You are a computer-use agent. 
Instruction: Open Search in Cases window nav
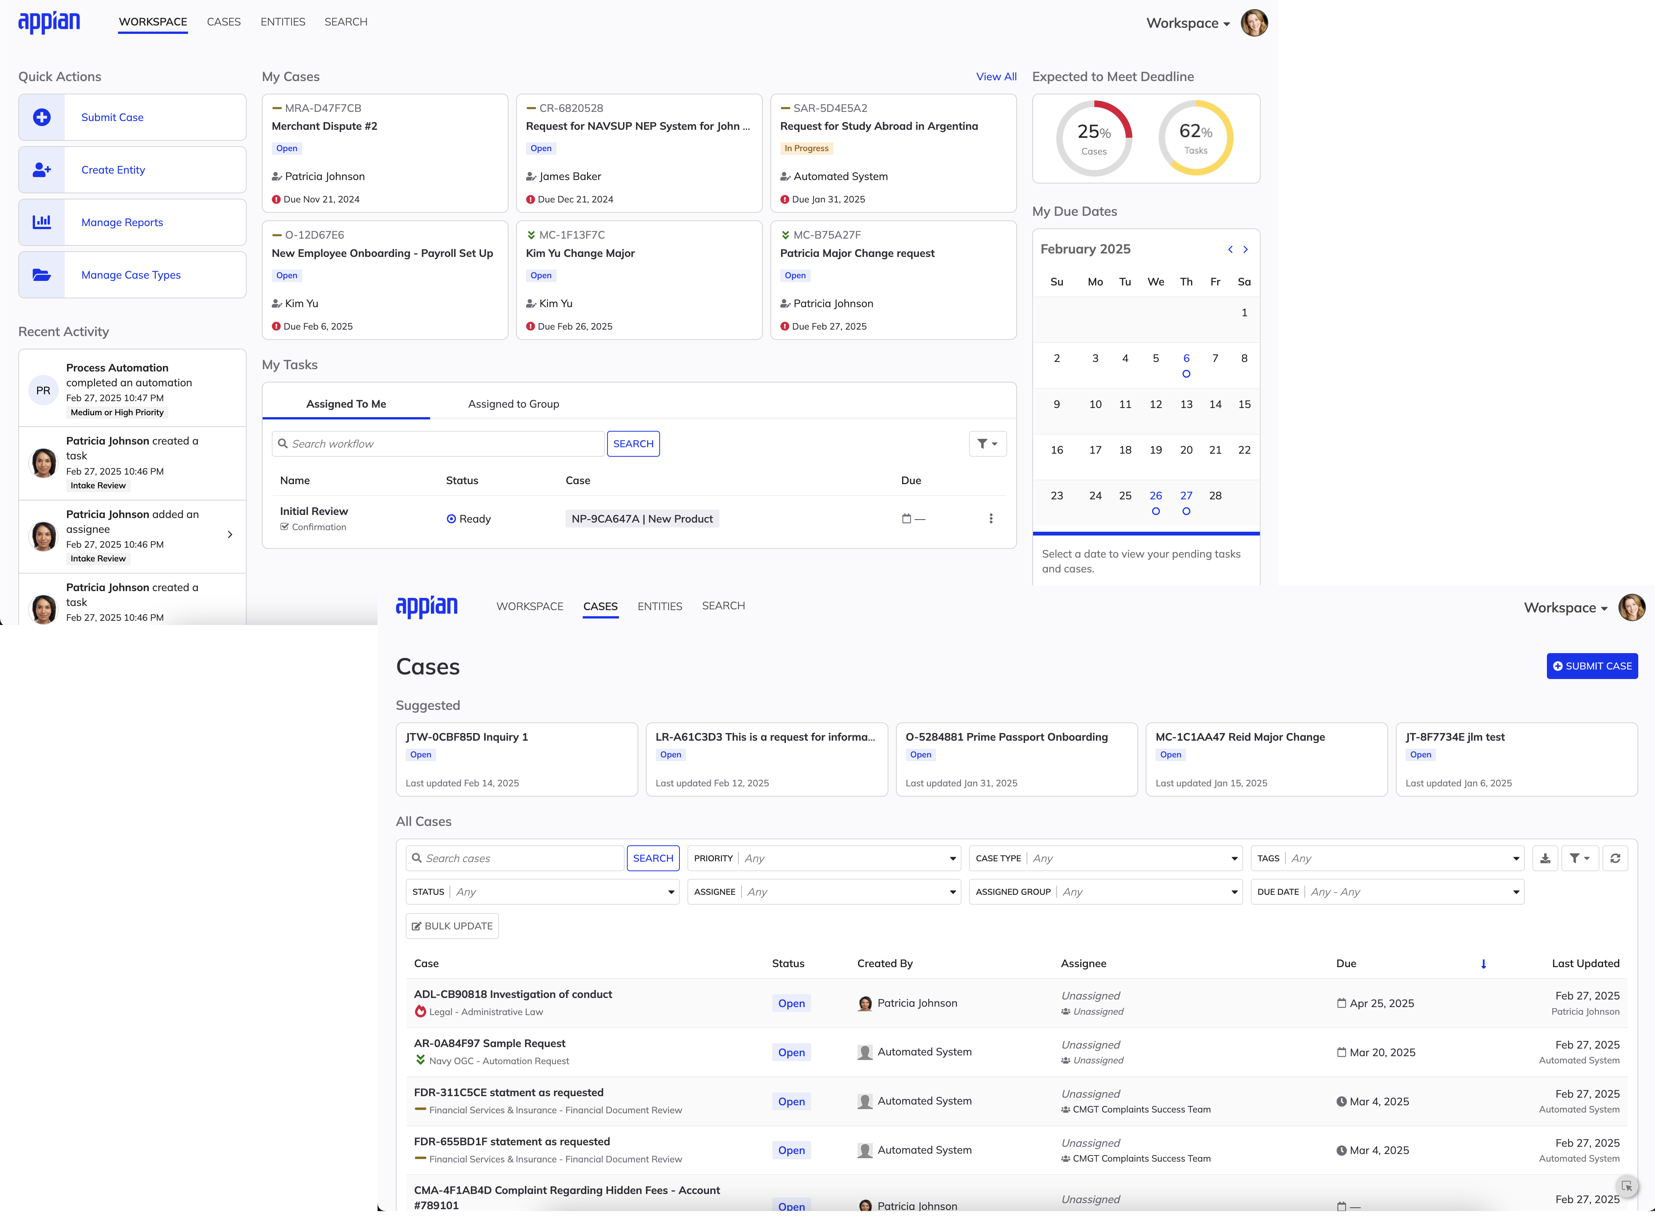[723, 606]
